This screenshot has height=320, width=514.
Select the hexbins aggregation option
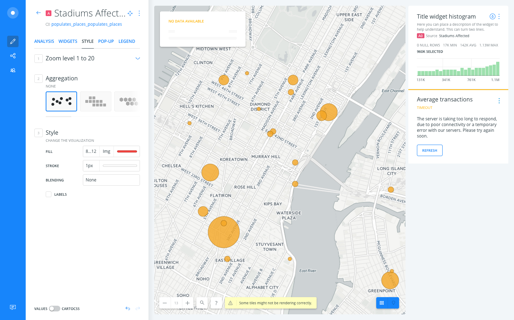pyautogui.click(x=127, y=101)
